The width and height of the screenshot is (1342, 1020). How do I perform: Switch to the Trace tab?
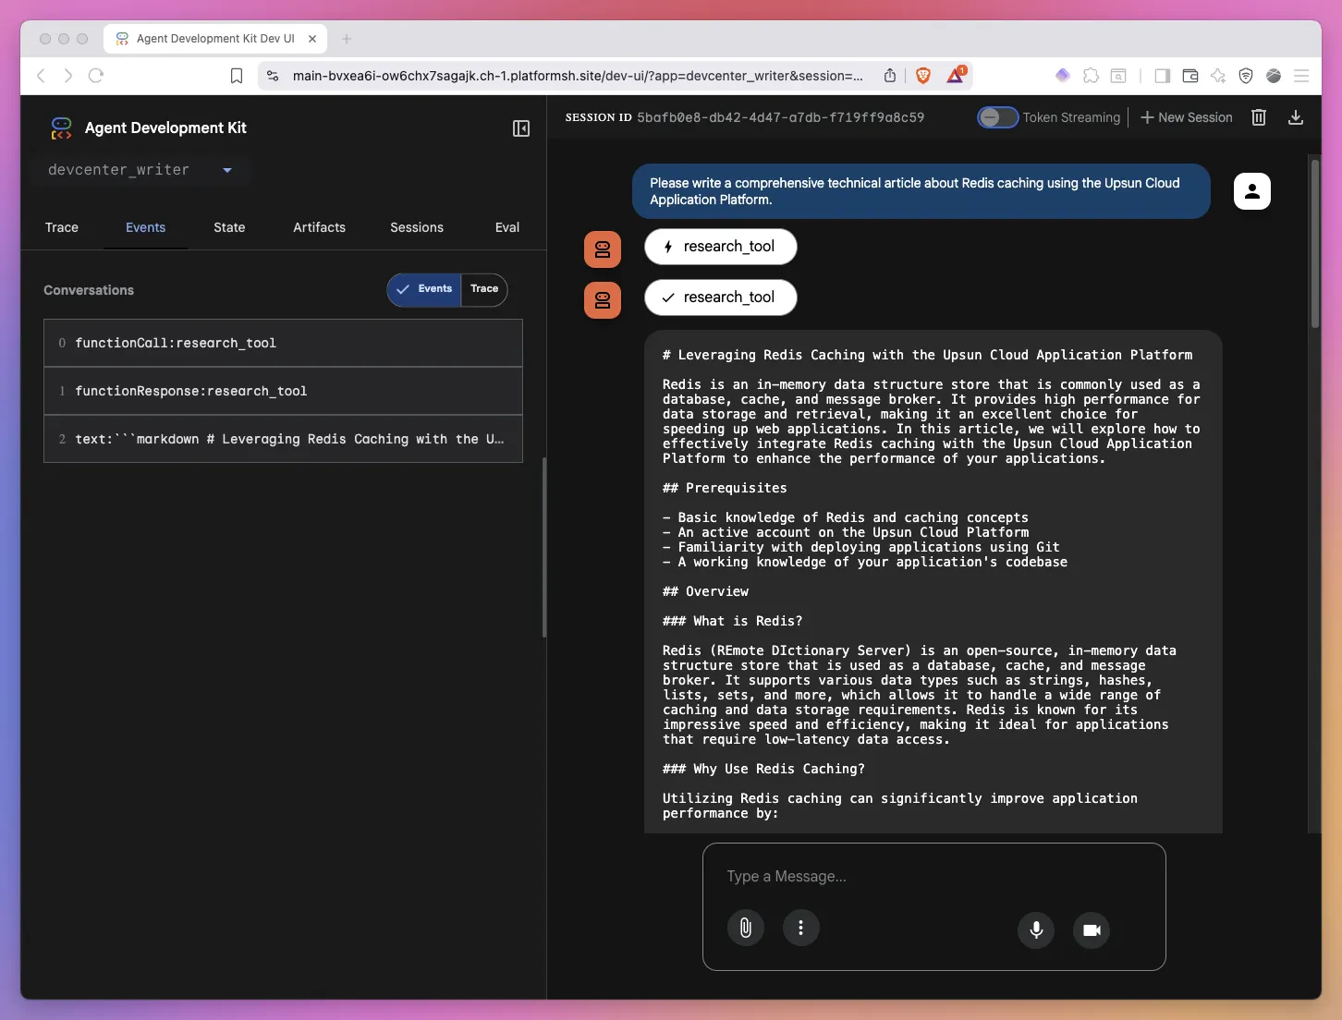(x=62, y=227)
